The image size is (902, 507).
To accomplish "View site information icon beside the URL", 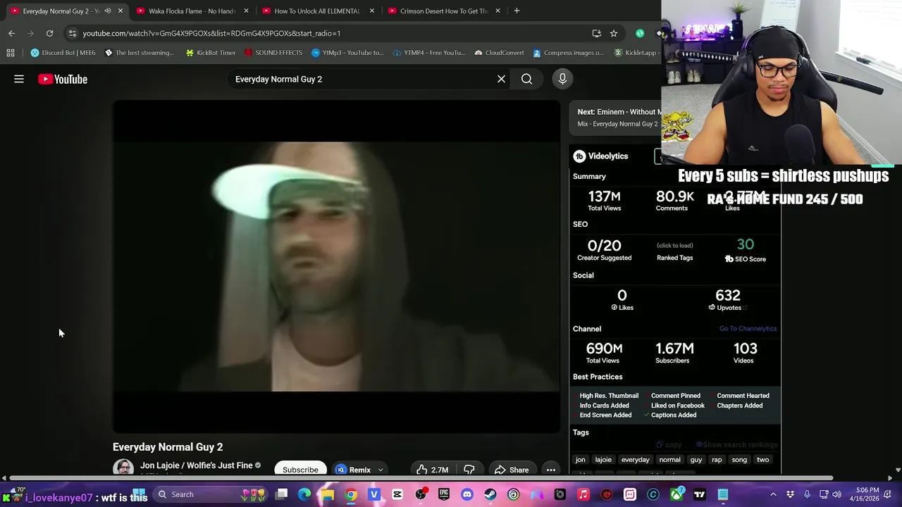I will [72, 33].
